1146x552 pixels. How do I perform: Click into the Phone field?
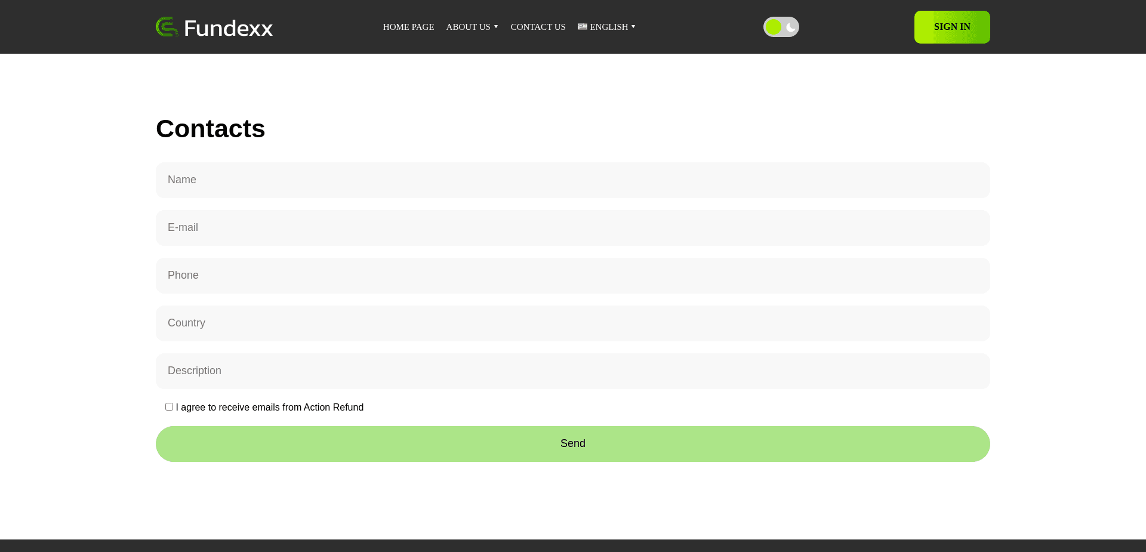coord(573,276)
